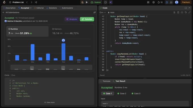
Task: Click the Premium button
Action: point(186,2)
